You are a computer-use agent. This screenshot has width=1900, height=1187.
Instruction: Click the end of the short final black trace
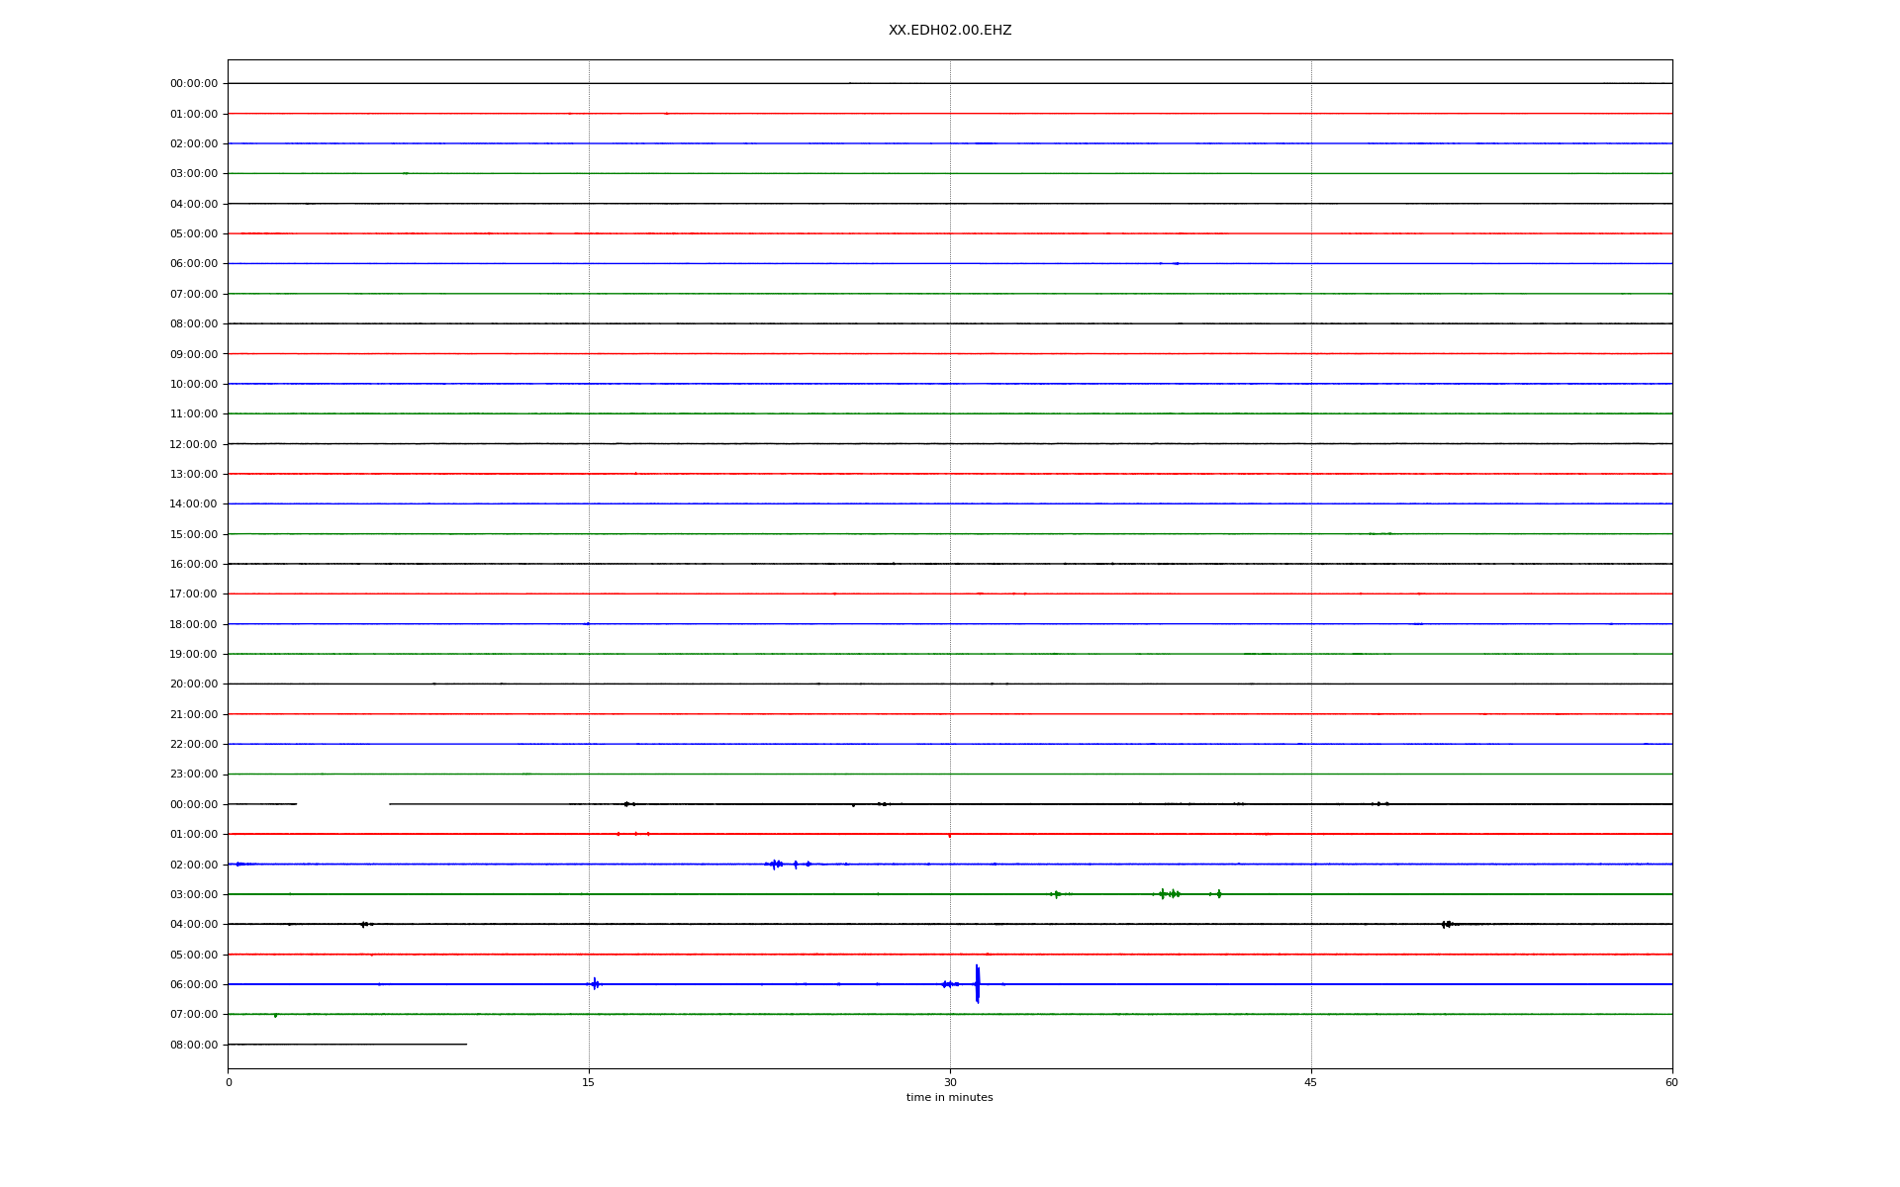coord(466,1045)
